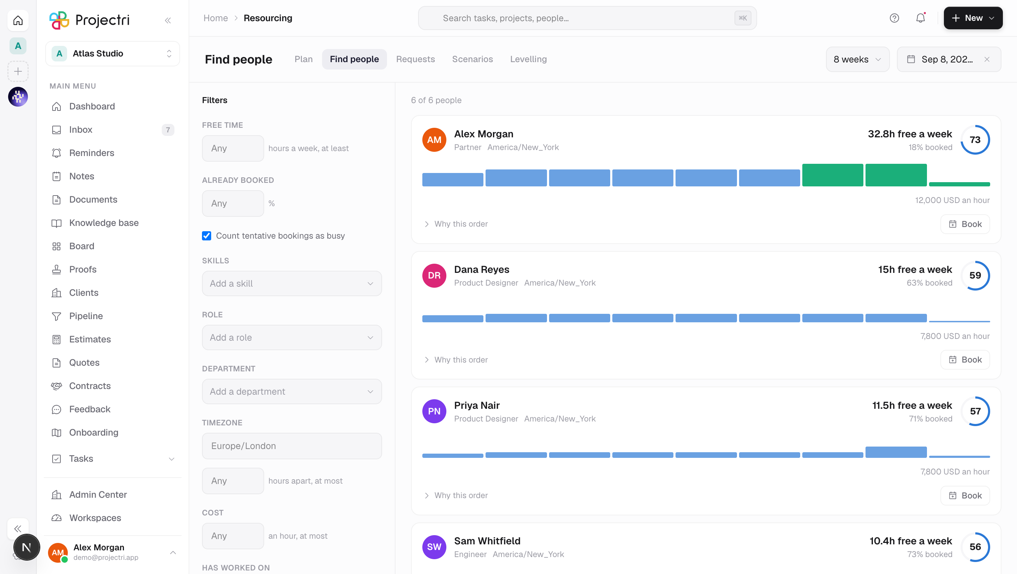Click the Cost an hour input

coord(233,536)
